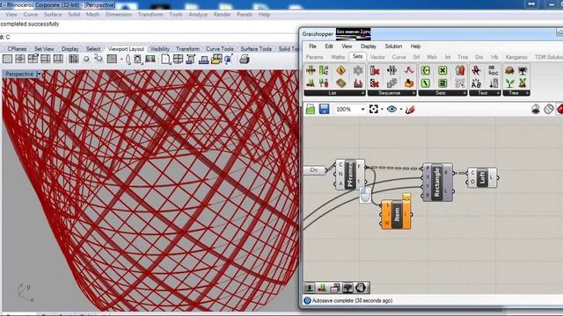The image size is (563, 316).
Task: Open the Solution menu
Action: 393,47
